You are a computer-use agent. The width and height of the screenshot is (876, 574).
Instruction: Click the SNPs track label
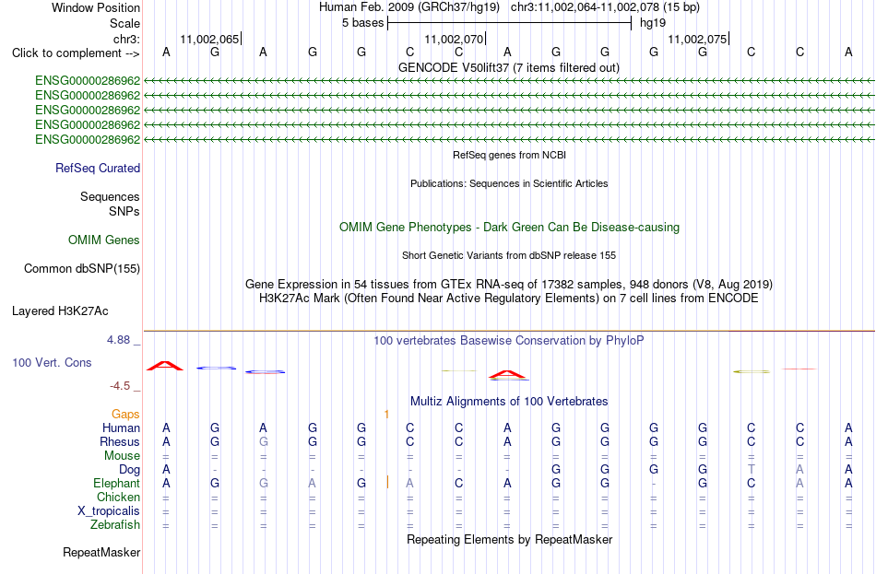click(124, 212)
